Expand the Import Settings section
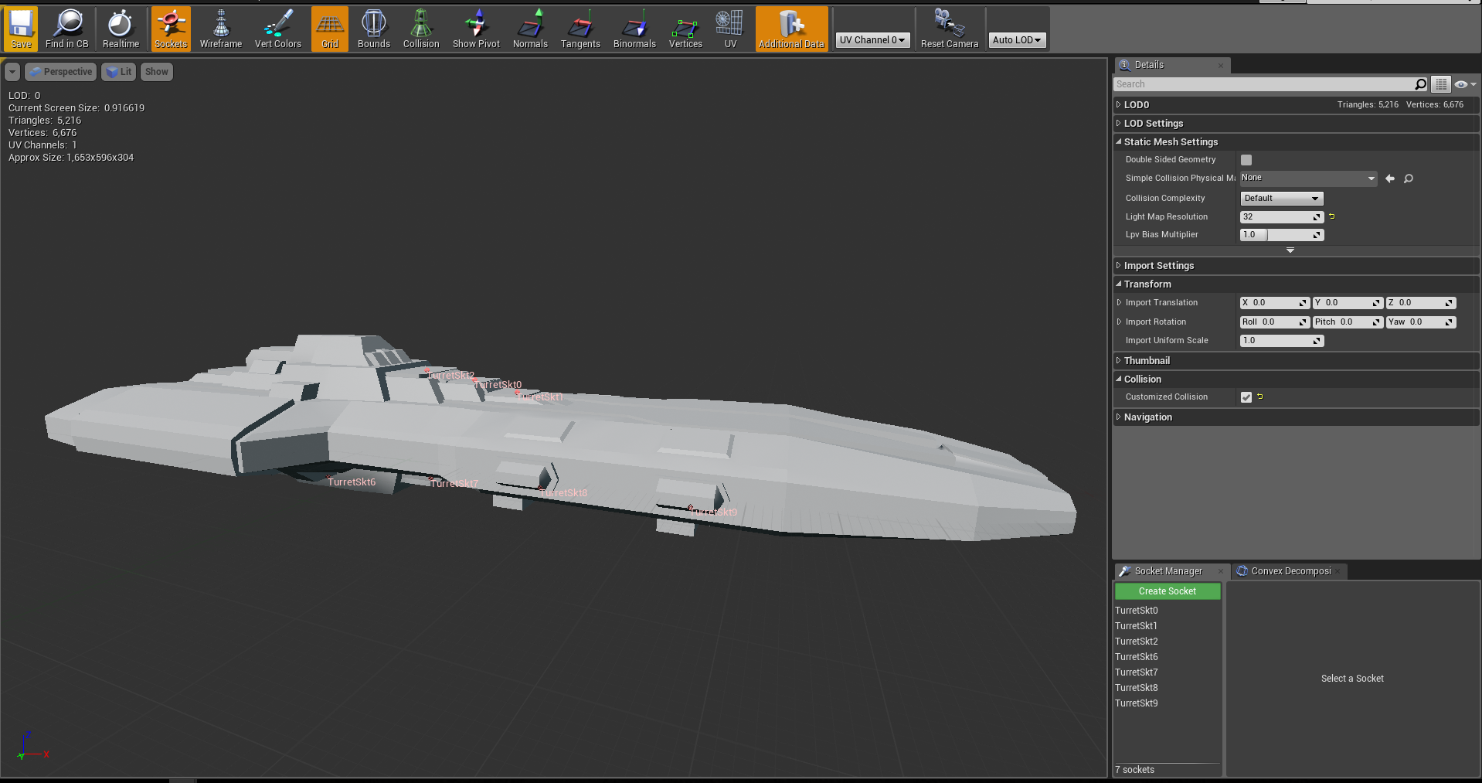Screen dimensions: 1482x783 [1118, 265]
